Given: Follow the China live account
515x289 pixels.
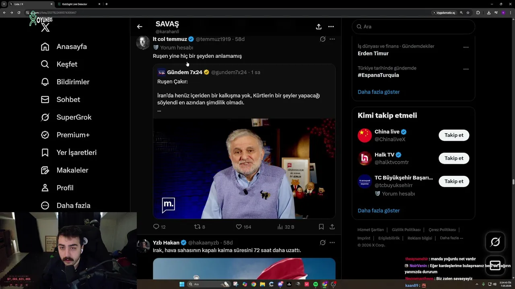Looking at the screenshot, I should 454,135.
